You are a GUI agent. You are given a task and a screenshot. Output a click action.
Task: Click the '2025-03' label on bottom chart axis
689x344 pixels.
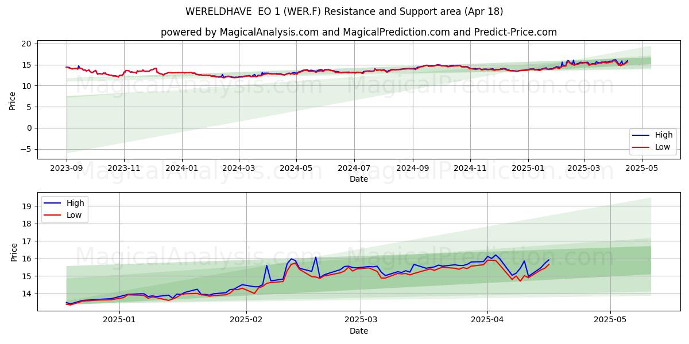362,320
